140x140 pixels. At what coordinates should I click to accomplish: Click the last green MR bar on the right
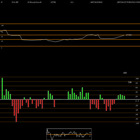click(124, 98)
